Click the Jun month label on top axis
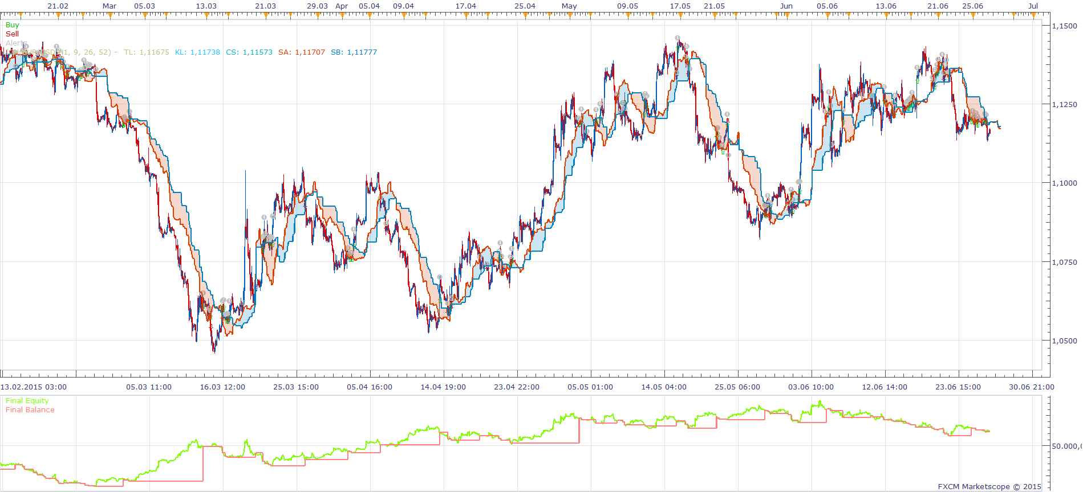Viewport: 1083px width, 492px height. (786, 6)
